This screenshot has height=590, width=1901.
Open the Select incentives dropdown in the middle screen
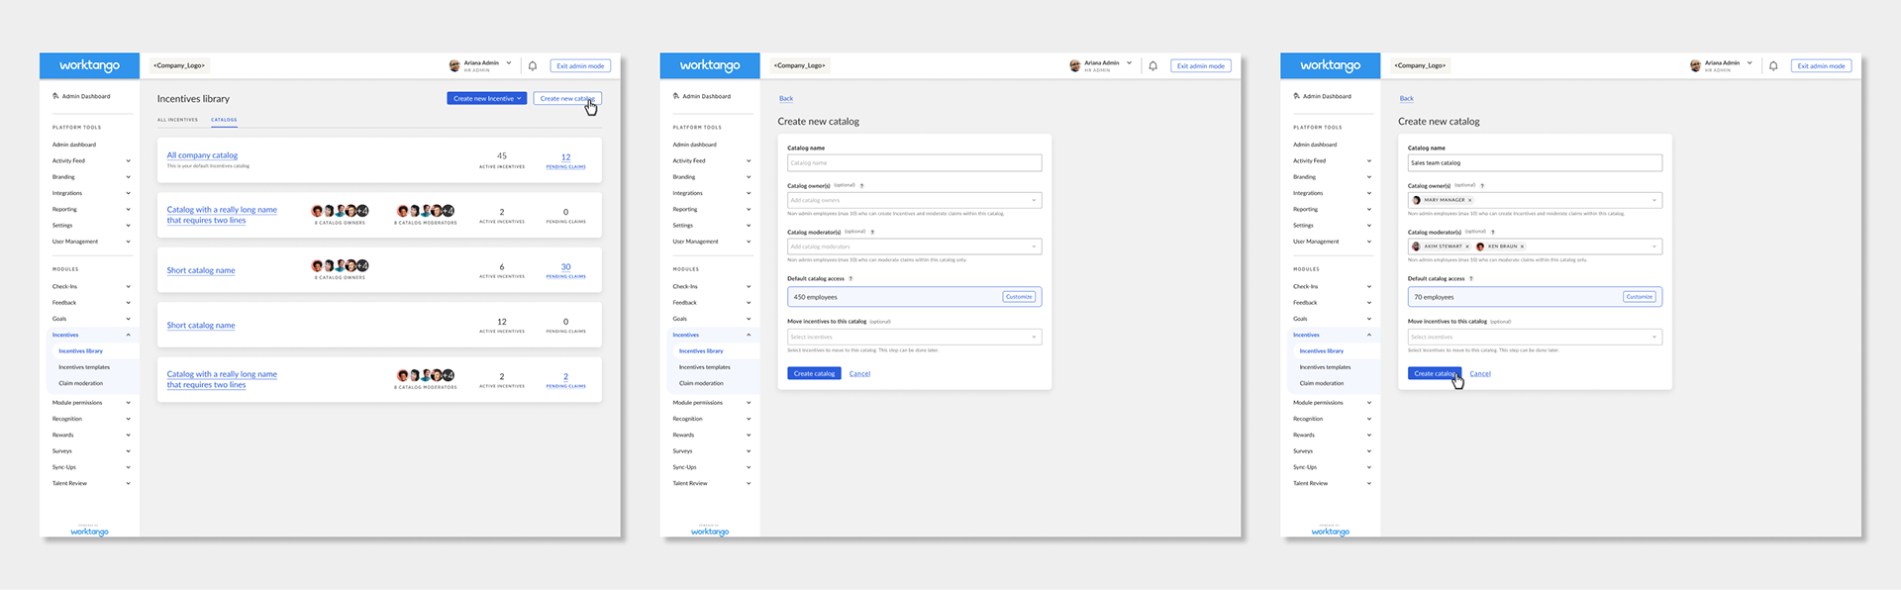pyautogui.click(x=914, y=337)
